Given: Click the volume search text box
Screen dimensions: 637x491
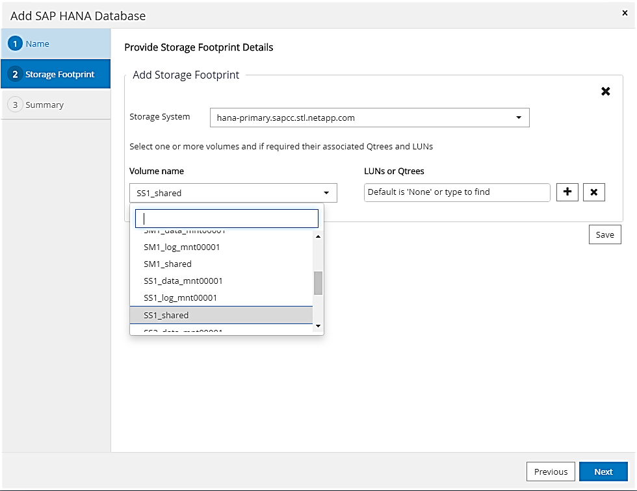Looking at the screenshot, I should point(226,218).
